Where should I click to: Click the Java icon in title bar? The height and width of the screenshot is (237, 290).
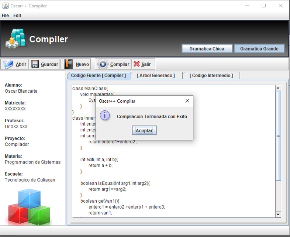[6, 6]
